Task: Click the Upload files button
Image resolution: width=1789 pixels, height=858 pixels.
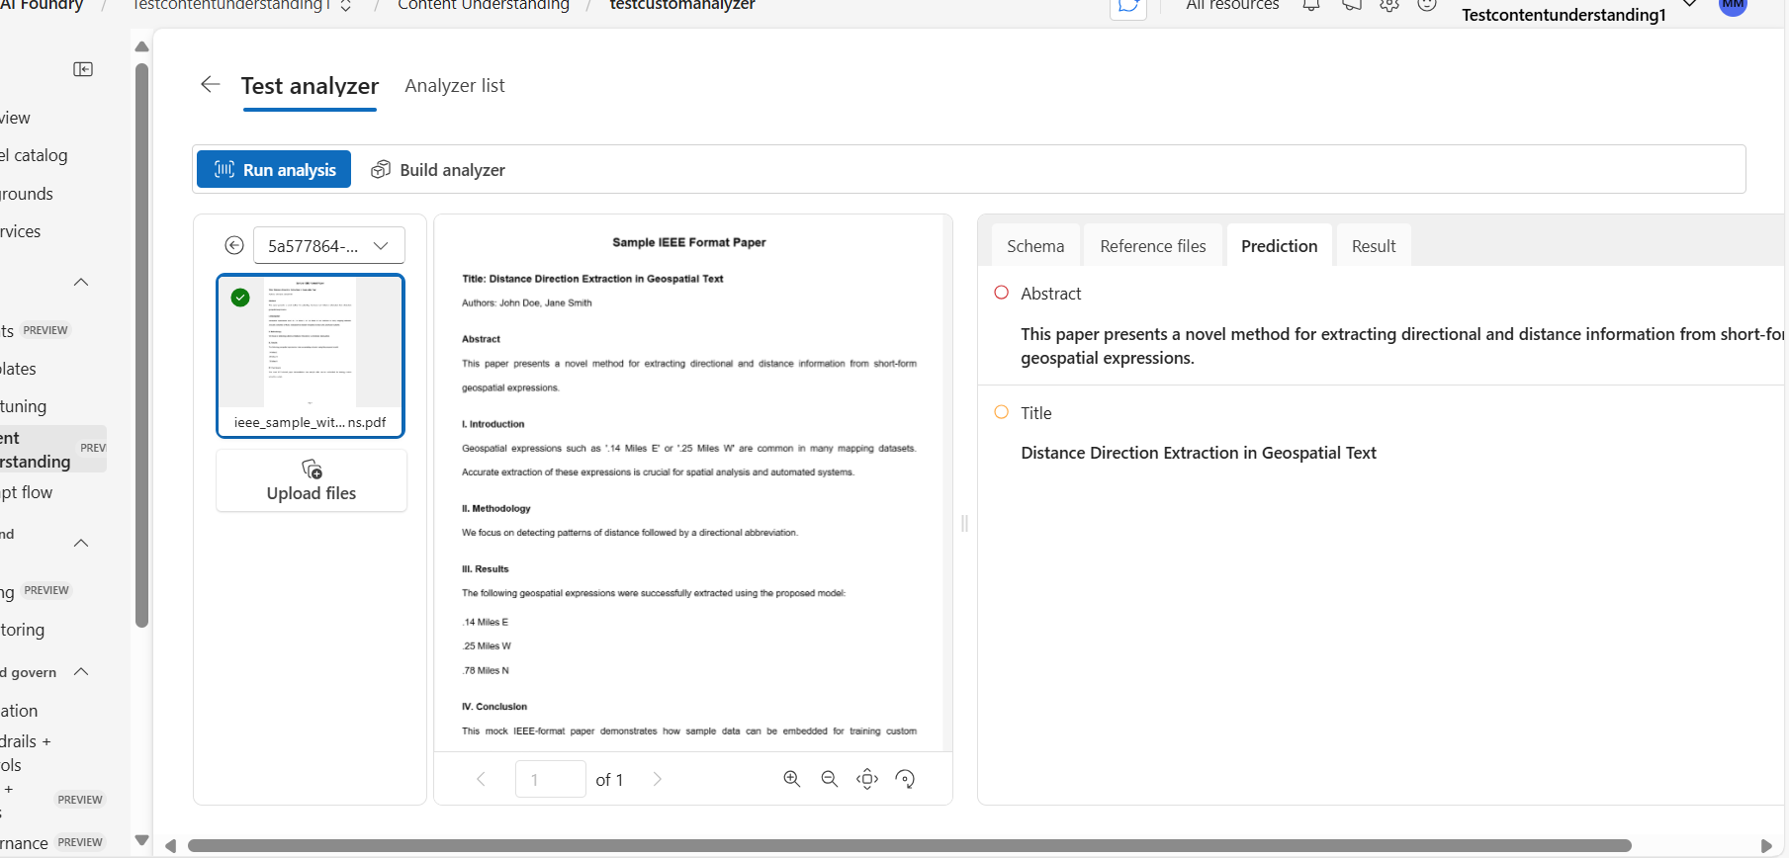Action: click(312, 480)
